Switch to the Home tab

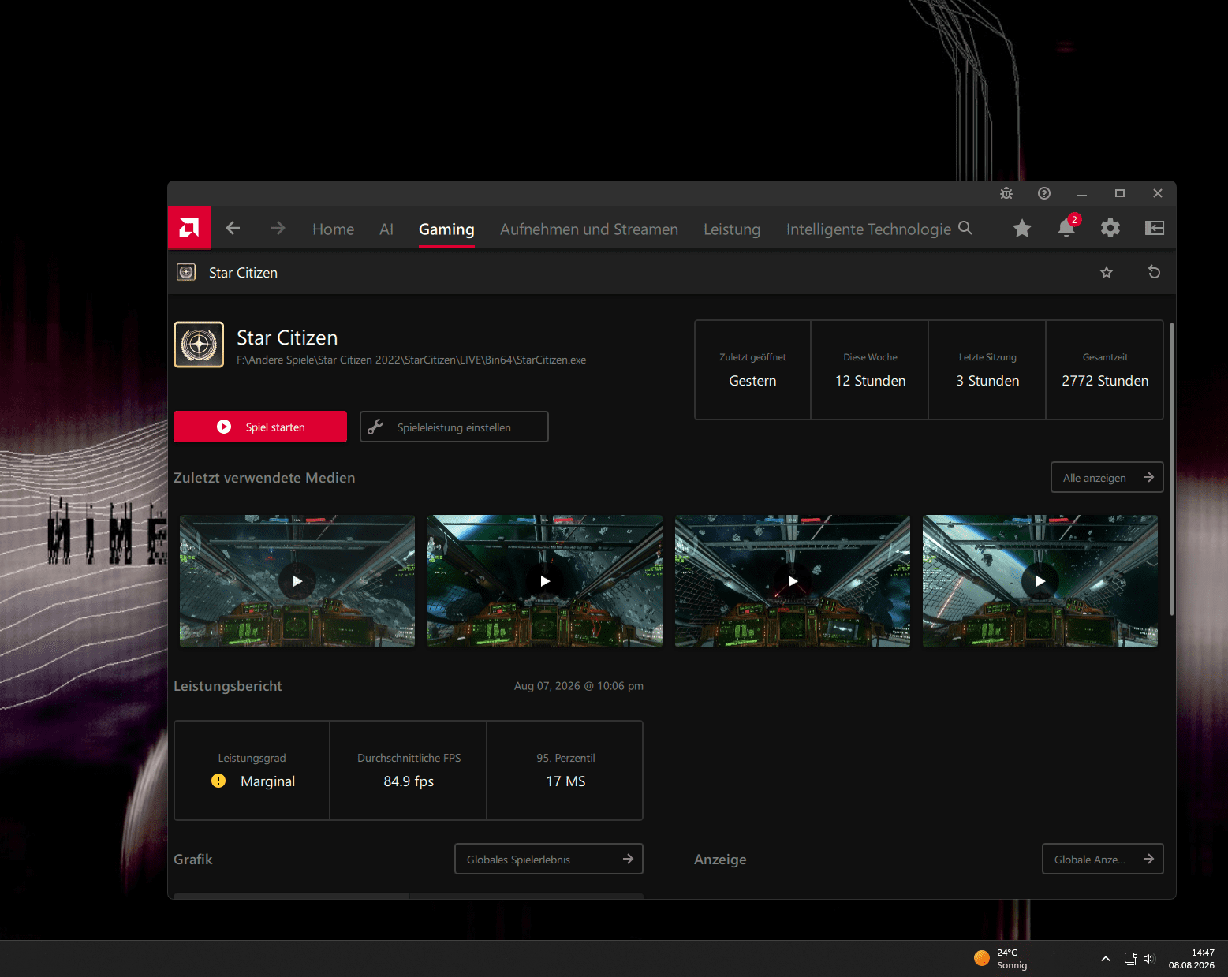(333, 229)
